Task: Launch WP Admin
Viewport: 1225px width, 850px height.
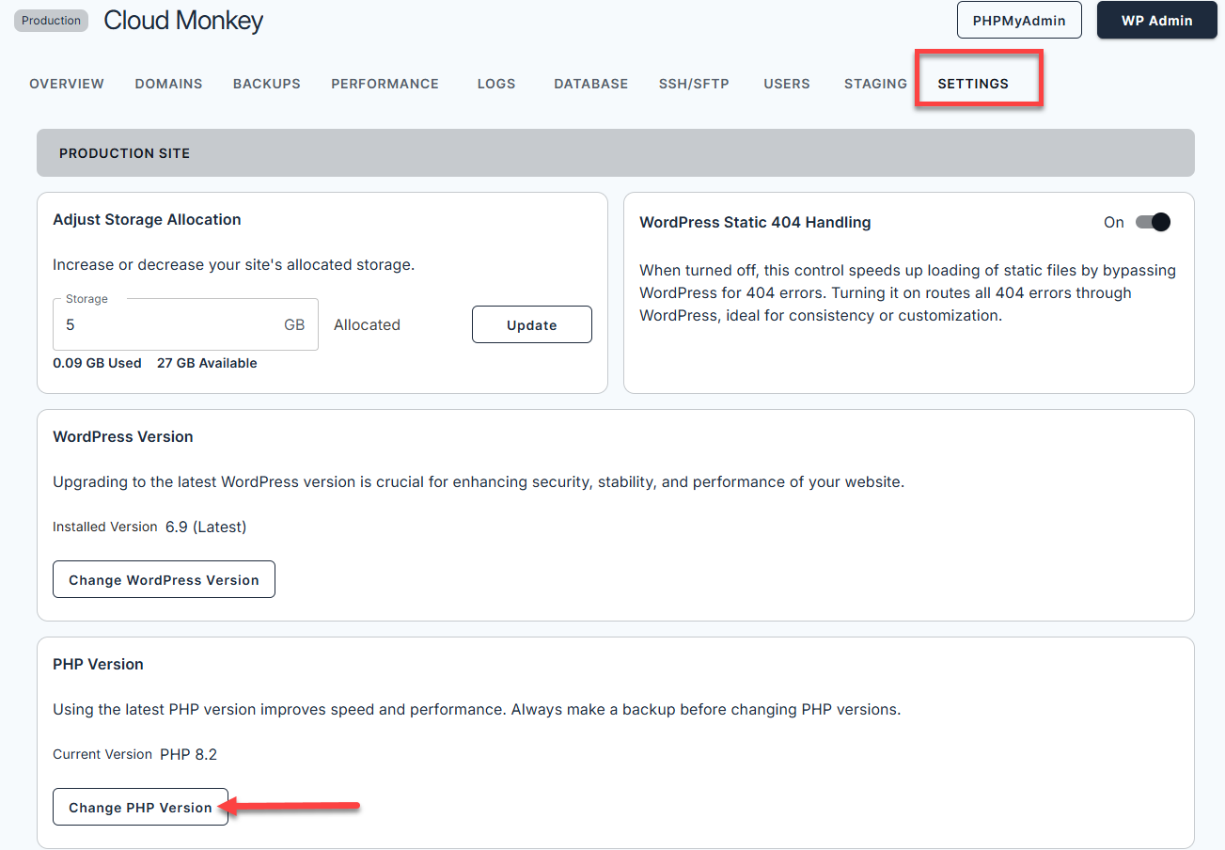Action: click(x=1156, y=20)
